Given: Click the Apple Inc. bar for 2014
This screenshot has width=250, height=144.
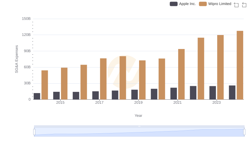Looking at the screenshot, I should click(x=37, y=97).
